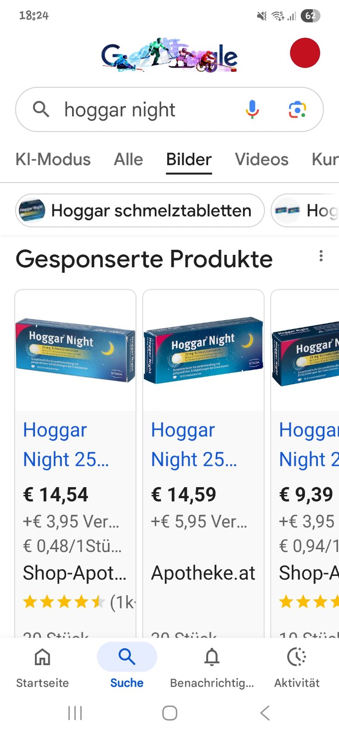The image size is (339, 736).
Task: Switch to the Videos tab
Action: pyautogui.click(x=262, y=159)
